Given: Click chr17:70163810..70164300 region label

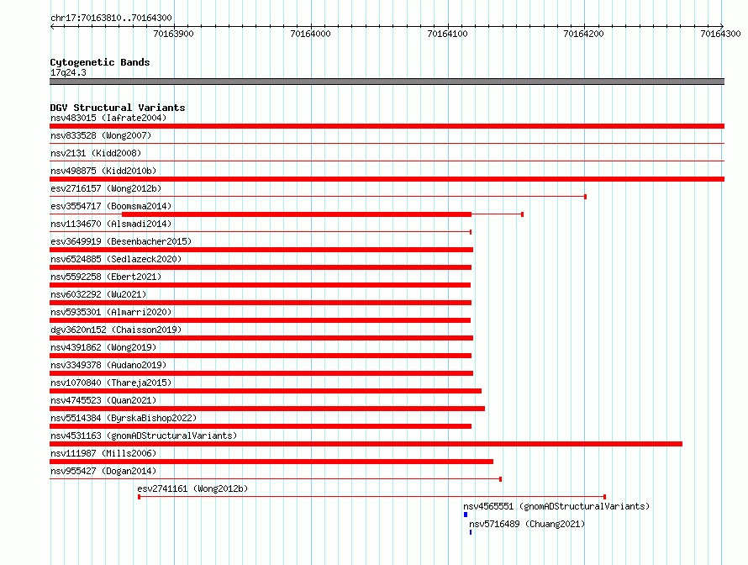Looking at the screenshot, I should (111, 18).
